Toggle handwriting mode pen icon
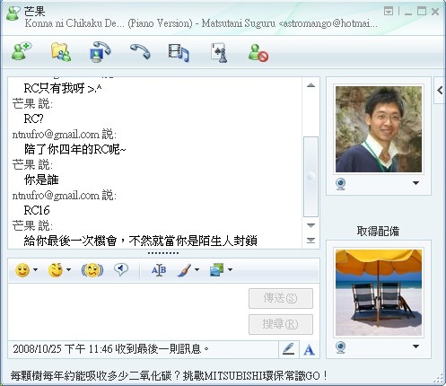The height and width of the screenshot is (386, 446). click(289, 349)
